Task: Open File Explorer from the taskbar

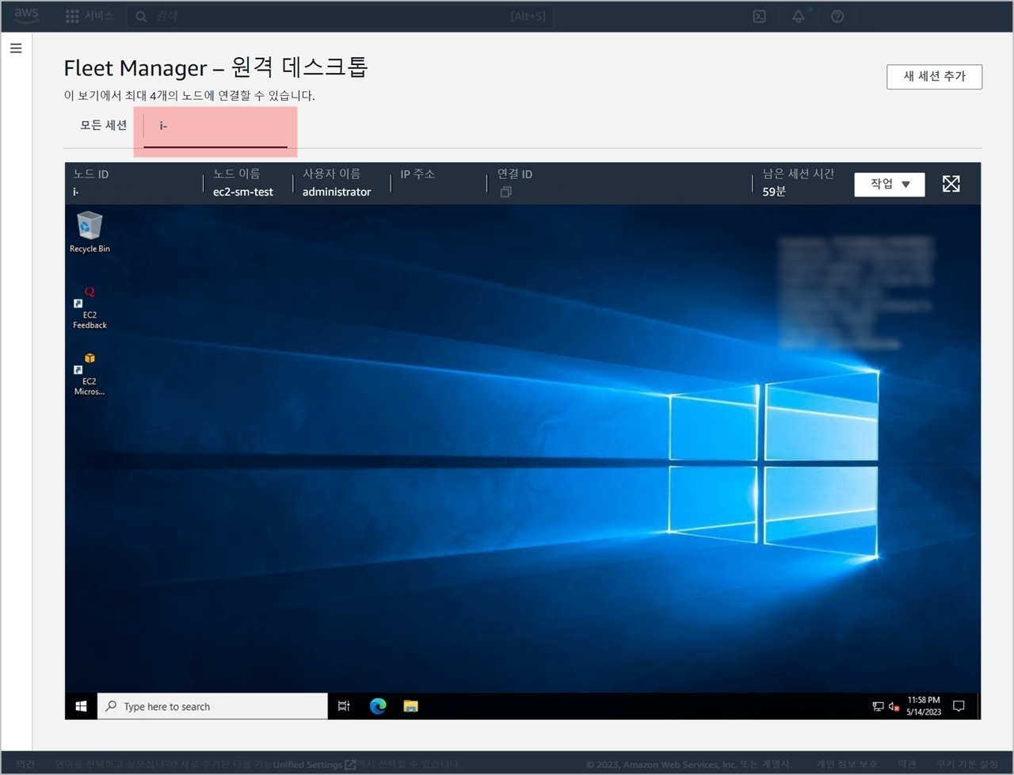Action: point(410,706)
